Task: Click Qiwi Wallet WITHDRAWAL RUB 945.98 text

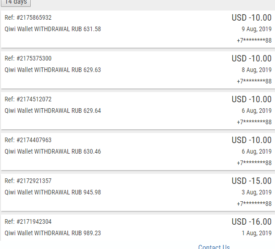Action: pos(53,193)
